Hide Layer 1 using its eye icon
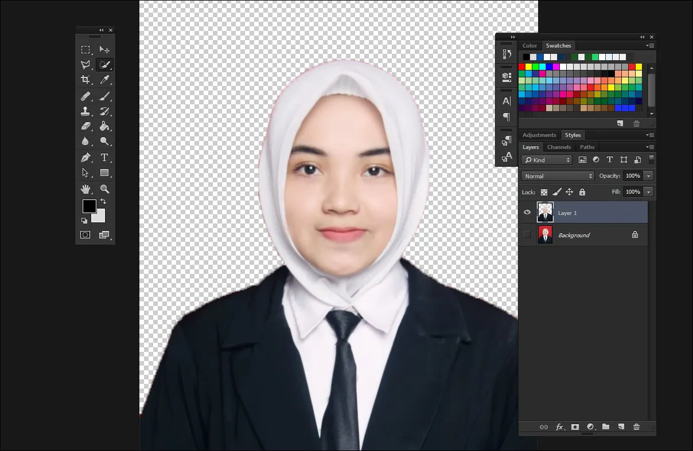Image resolution: width=693 pixels, height=451 pixels. coord(527,212)
